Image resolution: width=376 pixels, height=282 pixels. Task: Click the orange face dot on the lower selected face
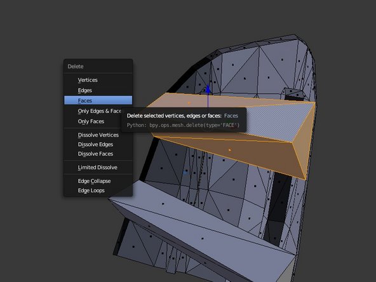pyautogui.click(x=230, y=150)
